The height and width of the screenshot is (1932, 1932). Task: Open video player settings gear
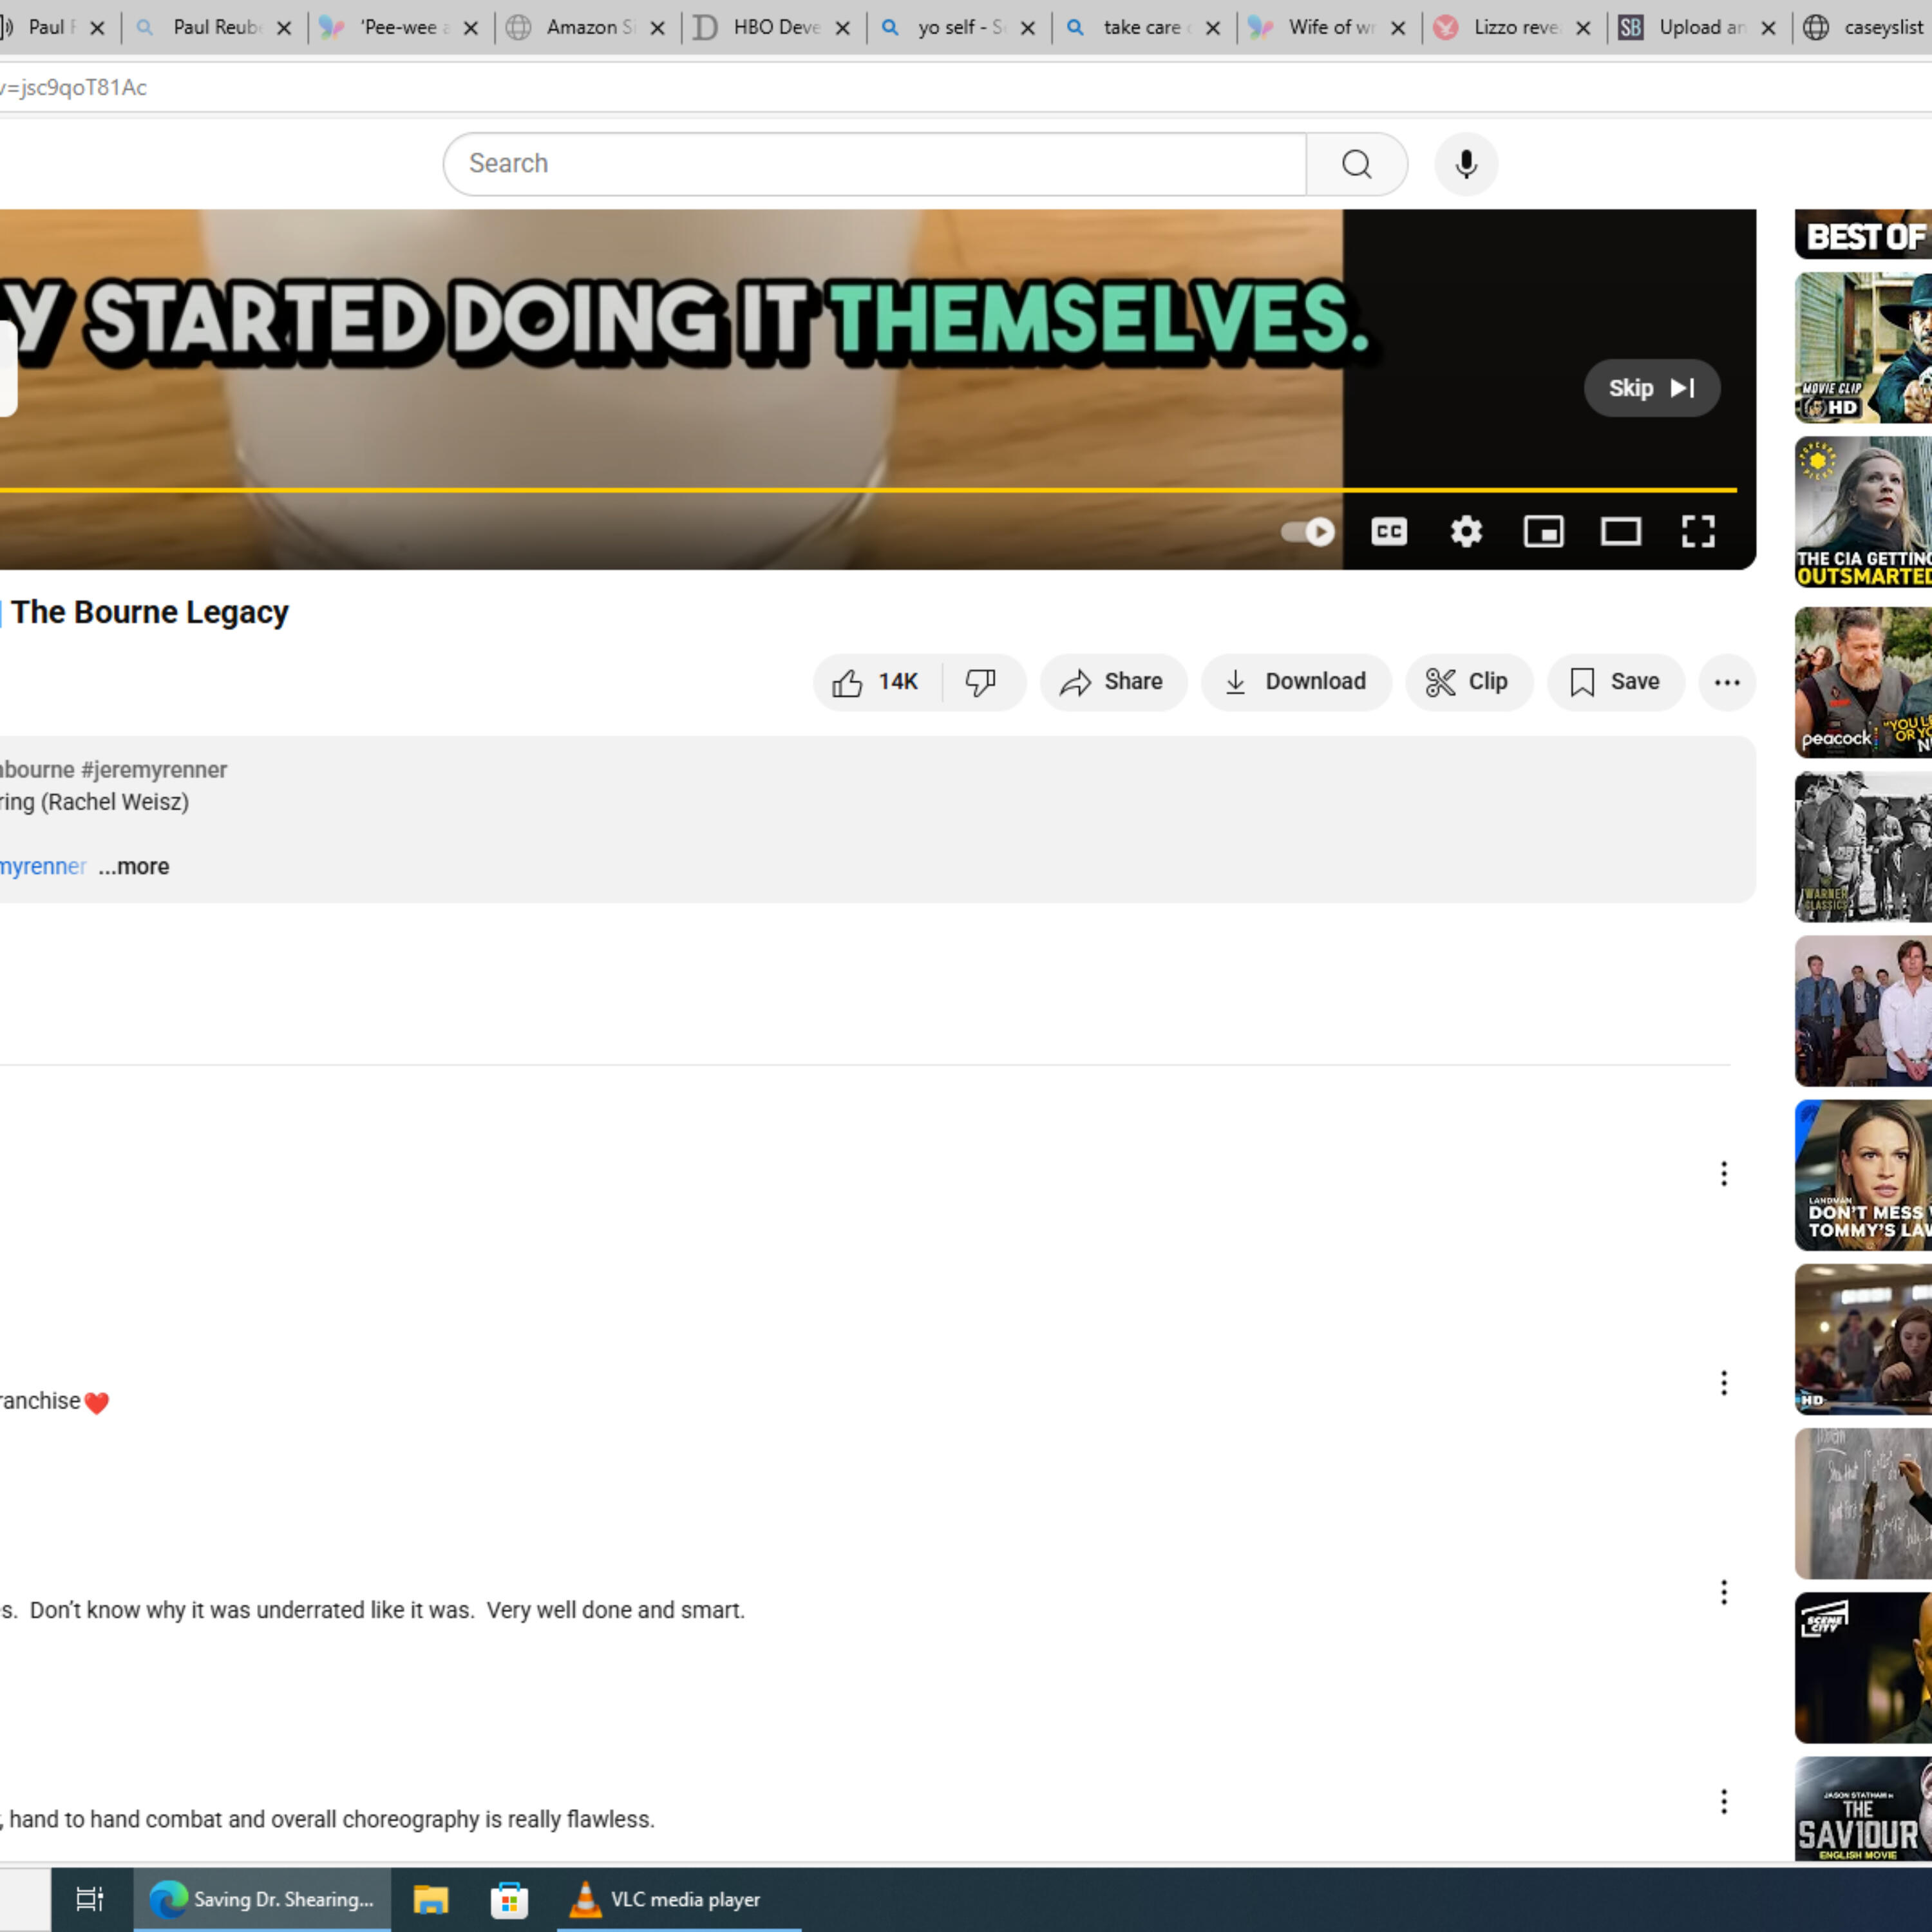click(x=1466, y=531)
